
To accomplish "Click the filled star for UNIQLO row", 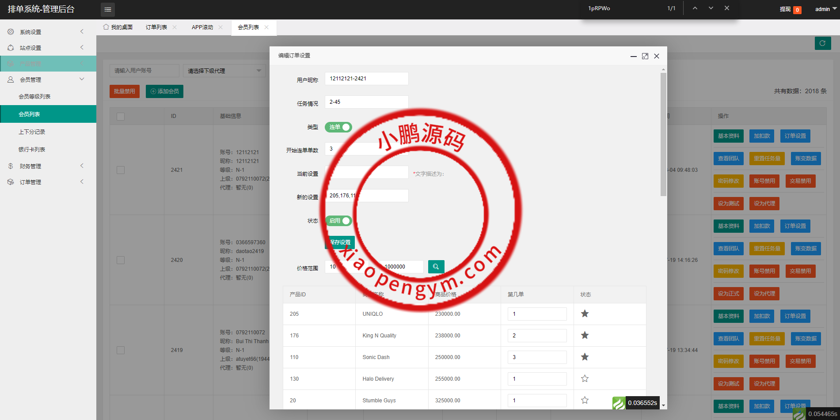I will [585, 314].
